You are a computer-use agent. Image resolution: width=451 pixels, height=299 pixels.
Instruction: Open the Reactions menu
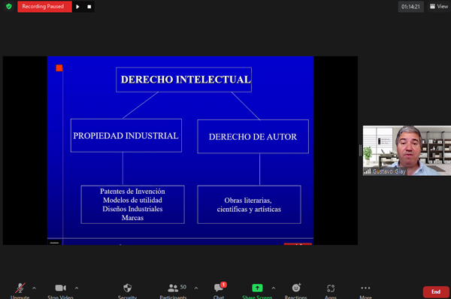[x=296, y=288]
